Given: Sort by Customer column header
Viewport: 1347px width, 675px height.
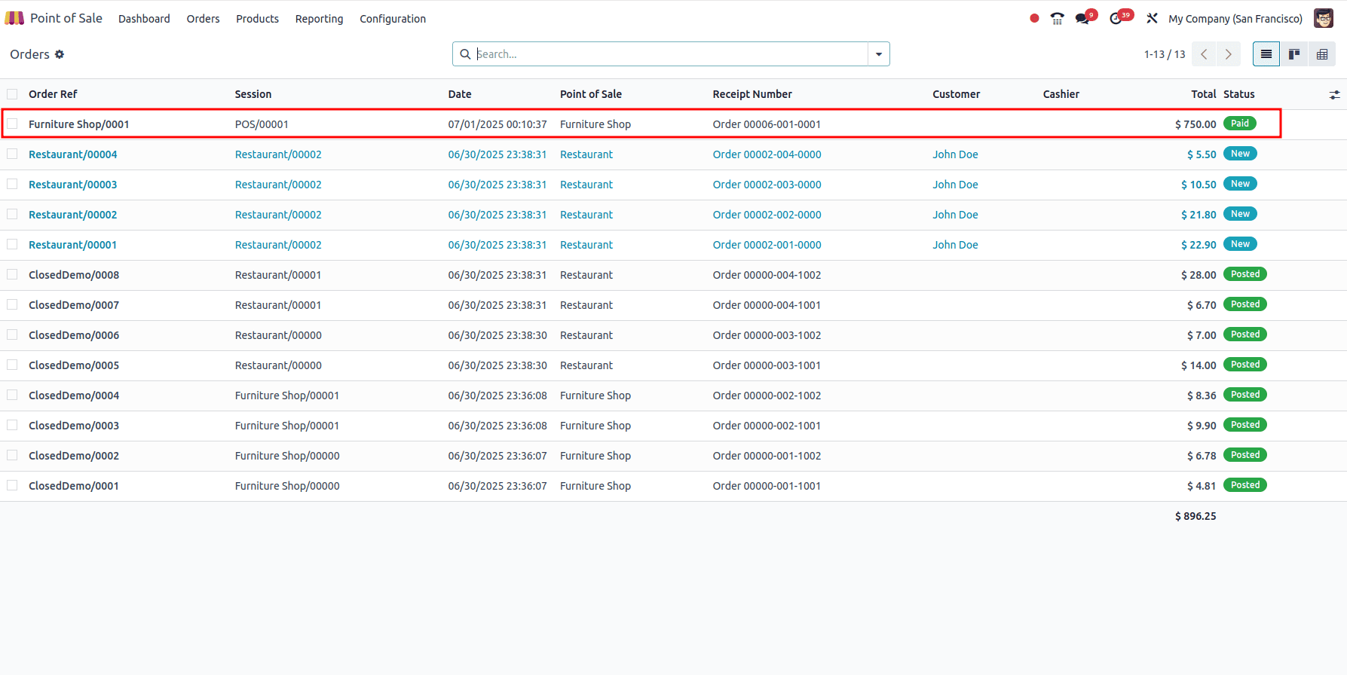Looking at the screenshot, I should click(x=957, y=94).
